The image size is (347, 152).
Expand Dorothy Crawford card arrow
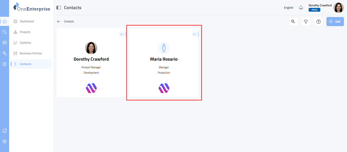122,34
